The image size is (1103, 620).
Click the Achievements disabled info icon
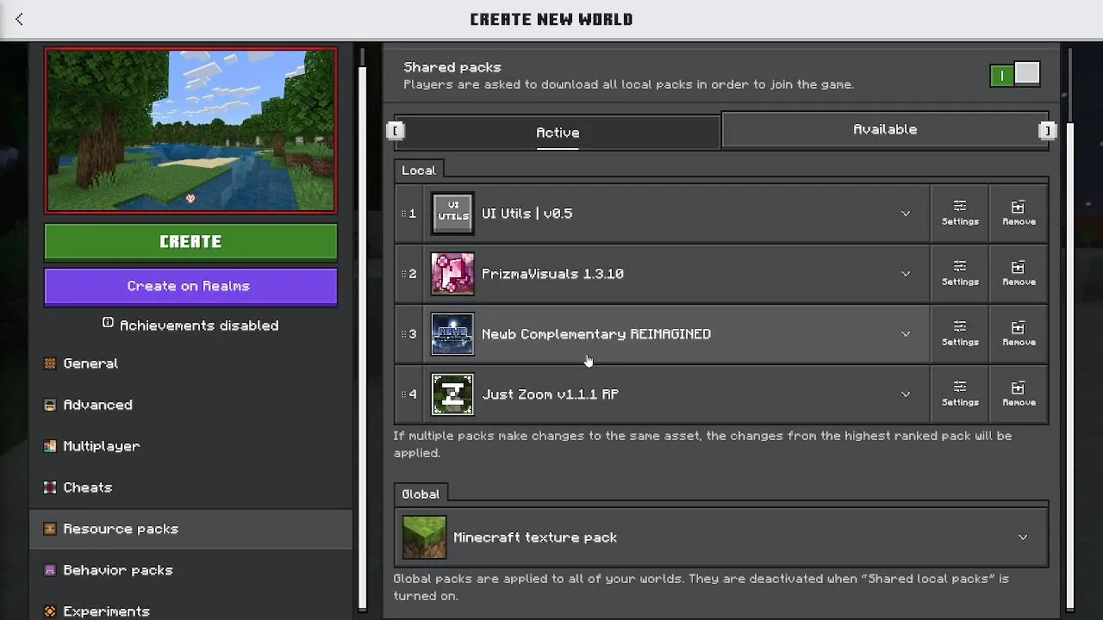[x=108, y=323]
